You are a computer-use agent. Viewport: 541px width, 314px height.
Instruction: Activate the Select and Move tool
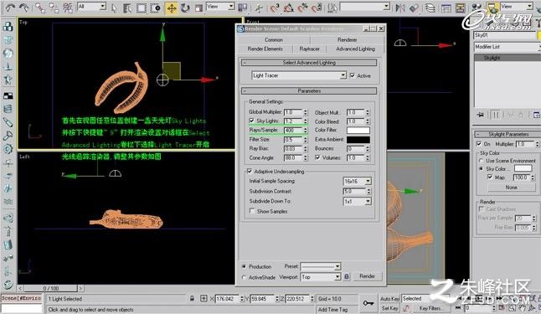pos(171,8)
